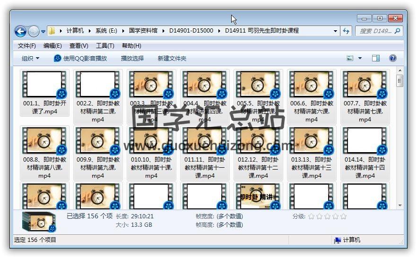The height and width of the screenshot is (258, 417).
Task: Open address bar history dropdown
Action: click(335, 31)
